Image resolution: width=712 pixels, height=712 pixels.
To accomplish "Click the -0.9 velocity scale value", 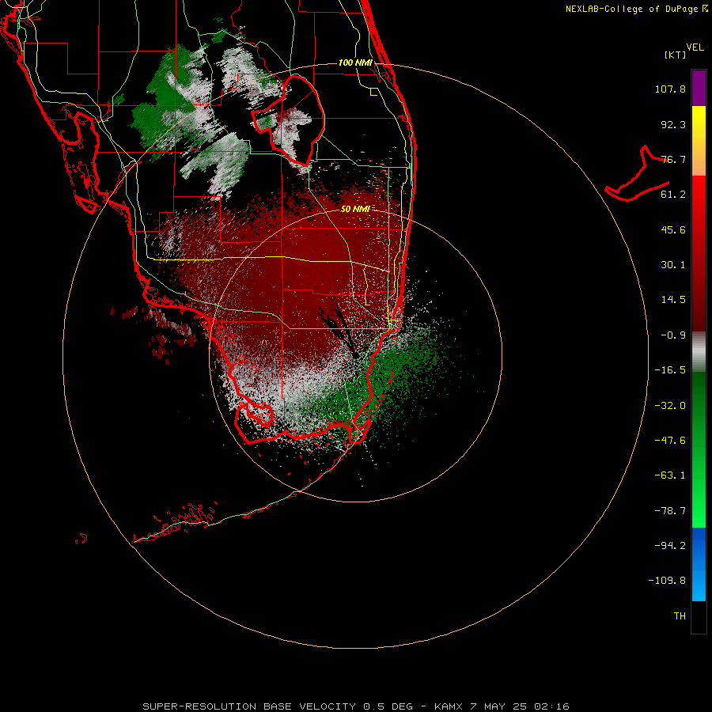I will click(673, 335).
